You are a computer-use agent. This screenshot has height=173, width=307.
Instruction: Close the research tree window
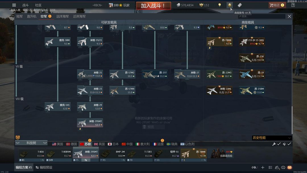point(289,17)
